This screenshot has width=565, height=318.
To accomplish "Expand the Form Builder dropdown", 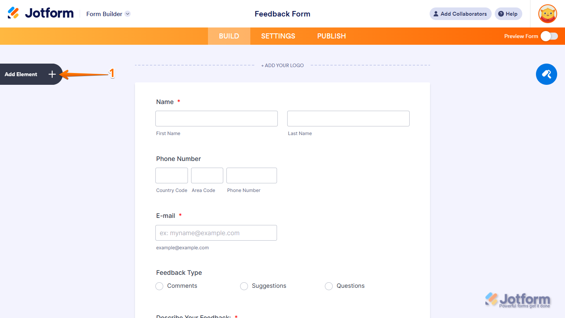I will [127, 14].
